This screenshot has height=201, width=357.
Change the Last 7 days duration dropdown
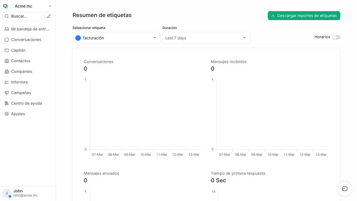point(206,38)
